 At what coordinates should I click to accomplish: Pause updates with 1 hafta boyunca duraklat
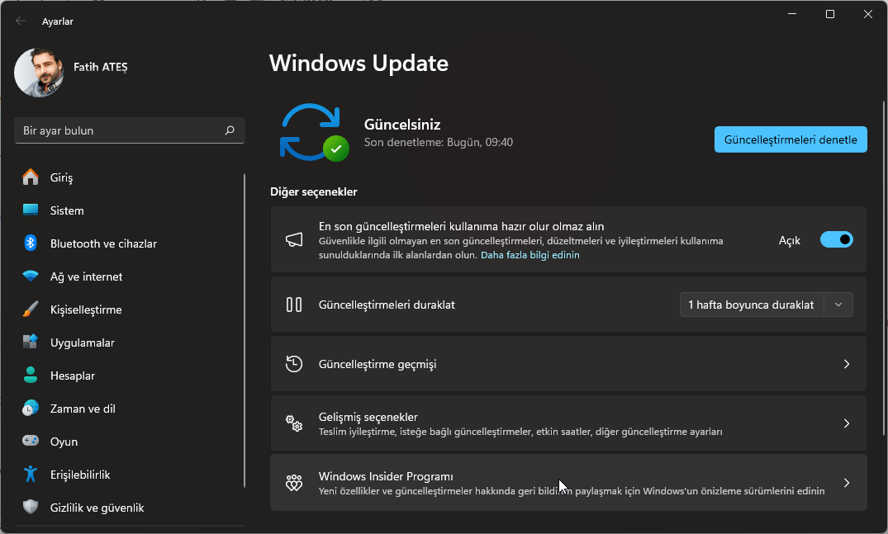click(x=751, y=305)
